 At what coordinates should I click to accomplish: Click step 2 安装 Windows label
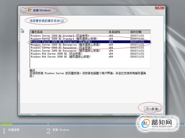click(61, 130)
